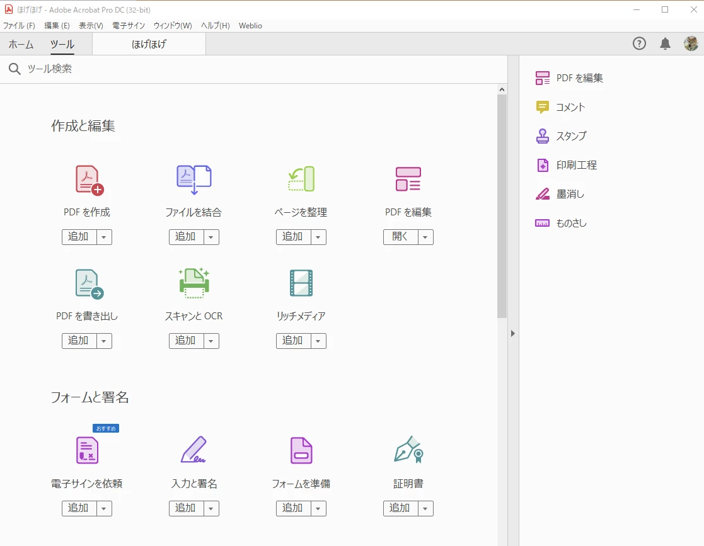The width and height of the screenshot is (704, 546).
Task: Select the フォームを準備 tool icon
Action: point(301,450)
